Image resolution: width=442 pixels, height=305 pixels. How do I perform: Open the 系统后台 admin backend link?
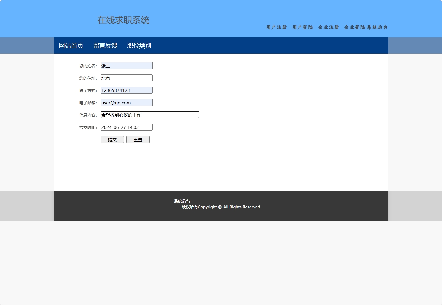point(377,27)
